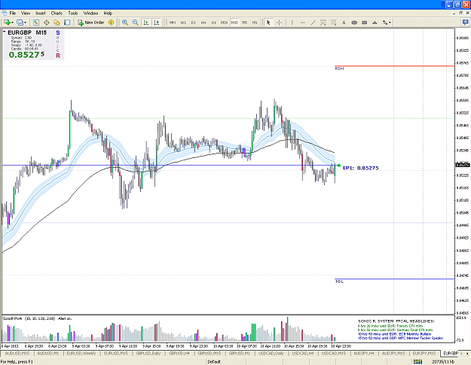This screenshot has height=365, width=471.
Task: Click the RDH level label
Action: pyautogui.click(x=339, y=68)
